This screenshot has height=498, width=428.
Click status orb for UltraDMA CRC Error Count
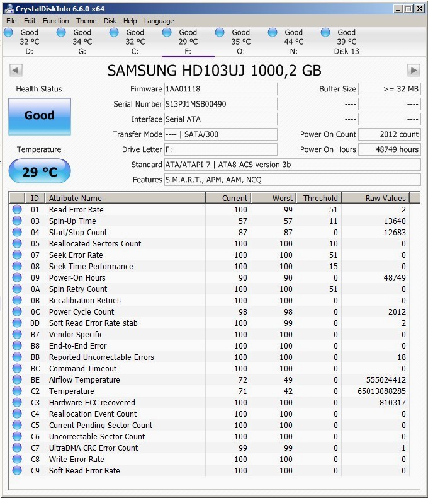pos(17,448)
